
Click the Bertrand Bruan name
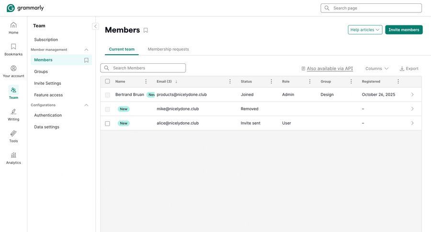(130, 94)
